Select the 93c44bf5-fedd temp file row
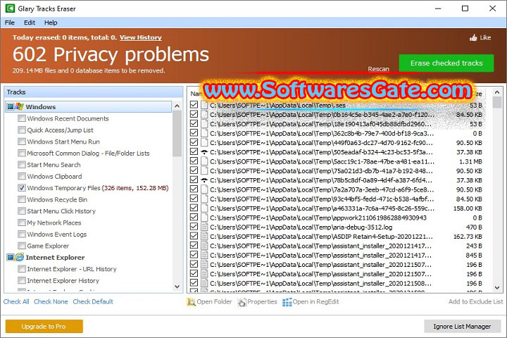This screenshot has height=338, width=507. point(337,199)
